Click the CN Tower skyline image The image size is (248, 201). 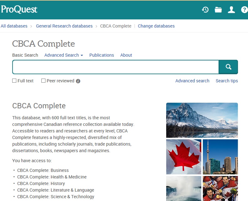point(220,157)
